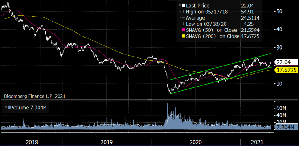
Task: Click the white Last Price legend swatch
Action: point(183,6)
